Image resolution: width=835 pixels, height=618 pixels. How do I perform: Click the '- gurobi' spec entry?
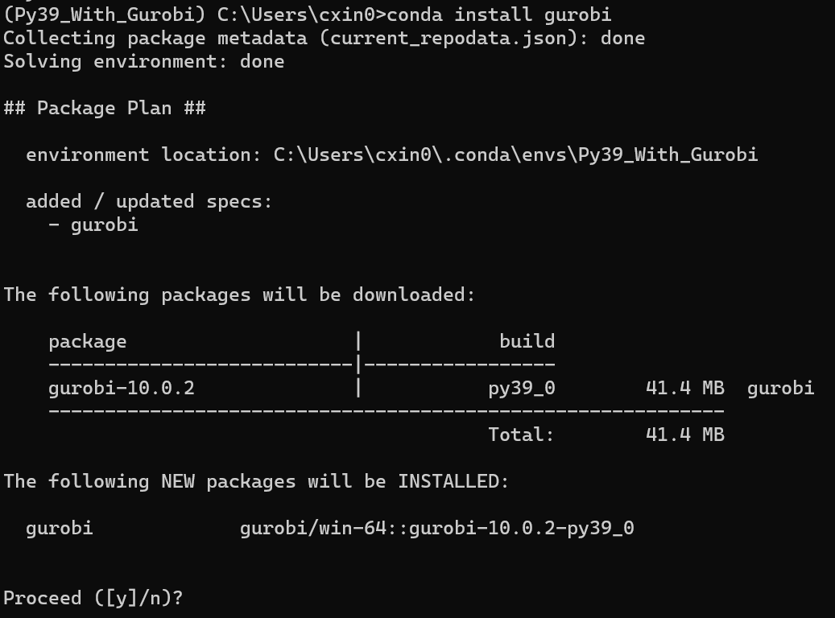pyautogui.click(x=93, y=225)
